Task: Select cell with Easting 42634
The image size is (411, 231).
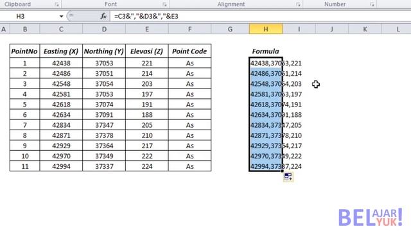Action: tap(61, 115)
